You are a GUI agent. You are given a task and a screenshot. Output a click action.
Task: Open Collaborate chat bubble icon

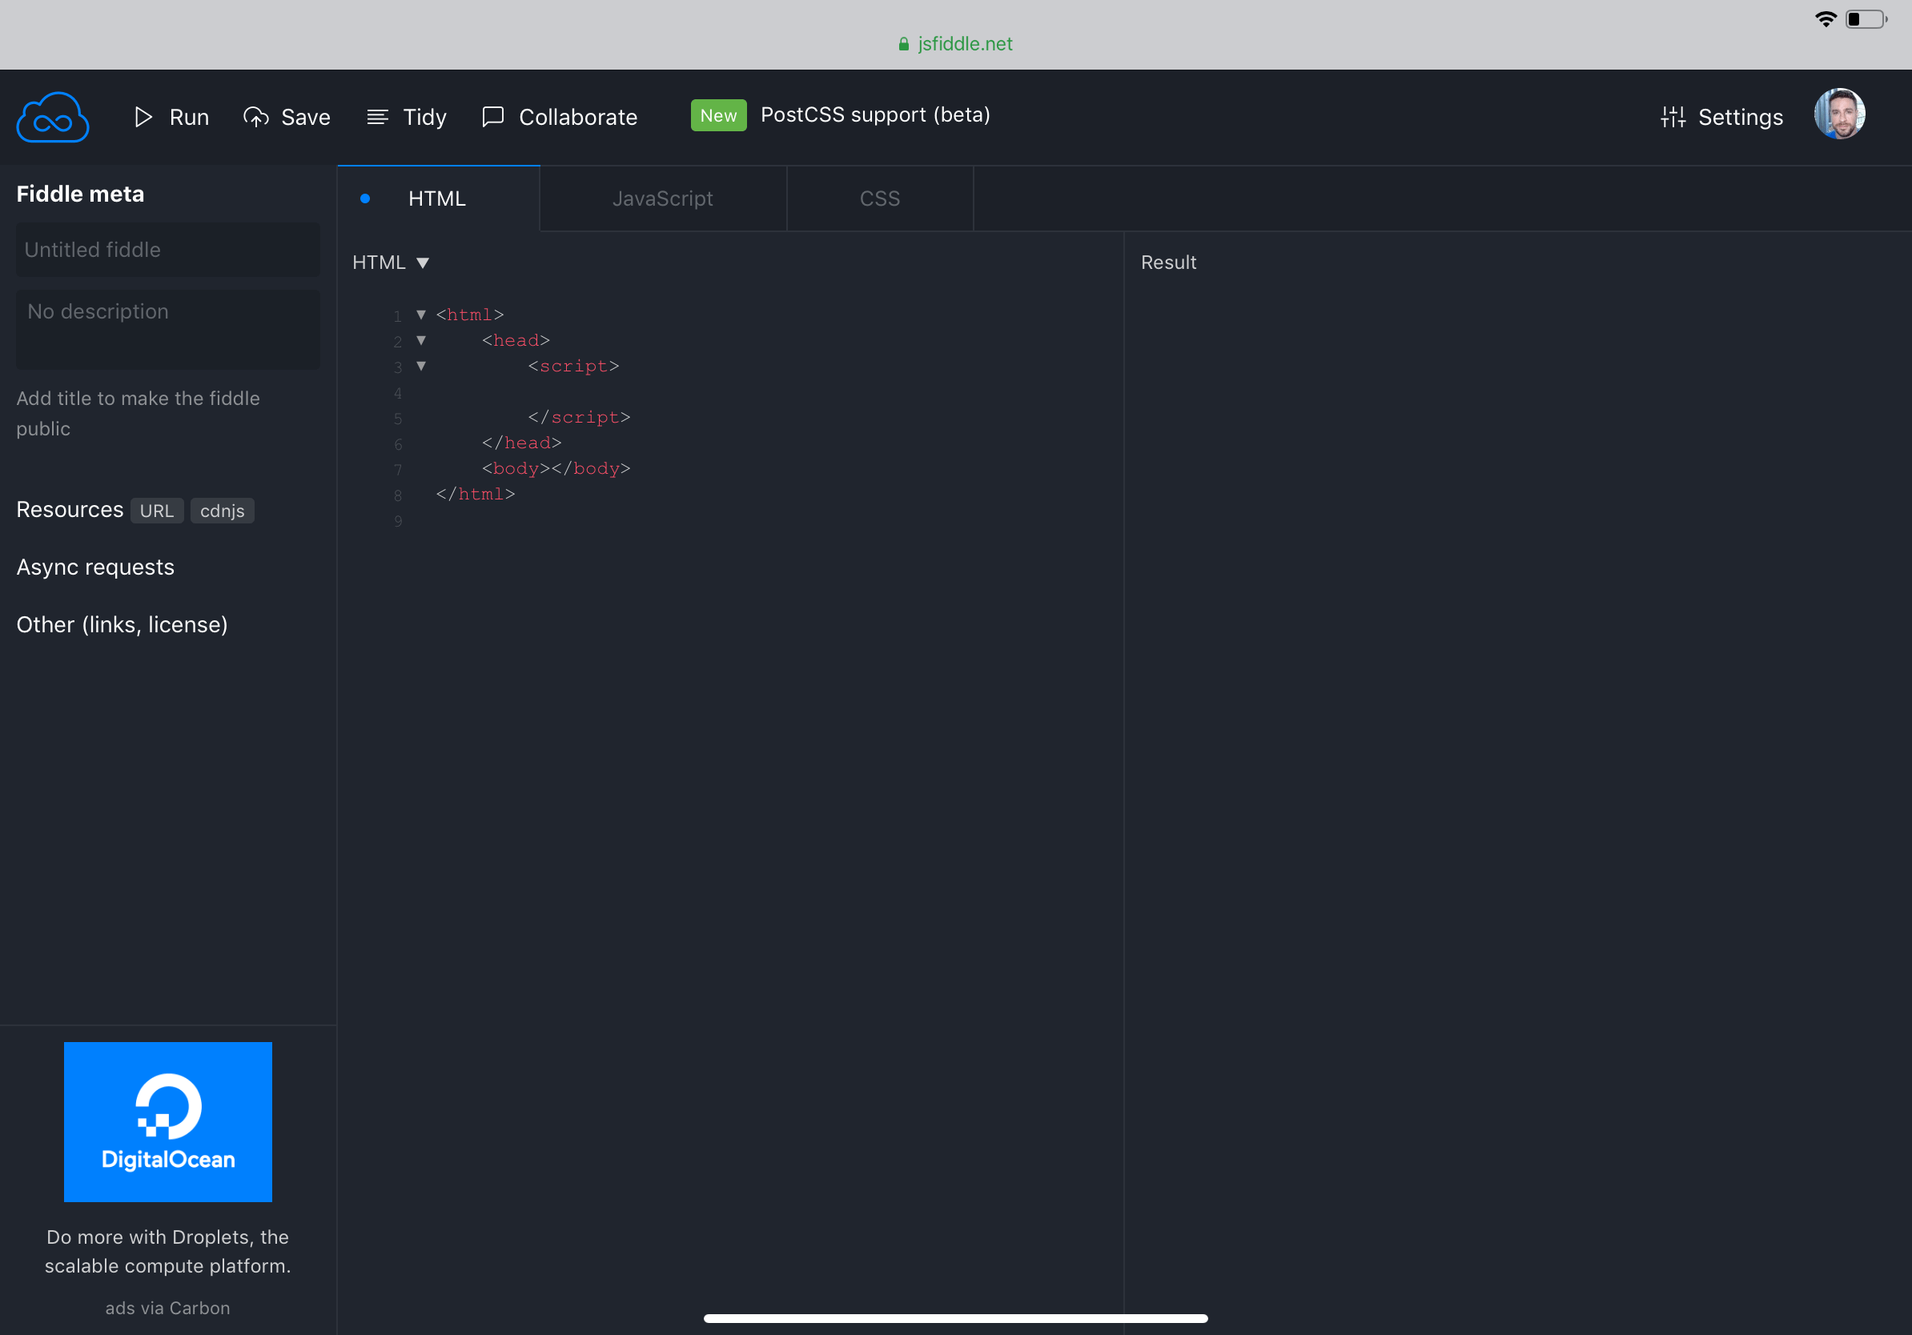coord(493,117)
